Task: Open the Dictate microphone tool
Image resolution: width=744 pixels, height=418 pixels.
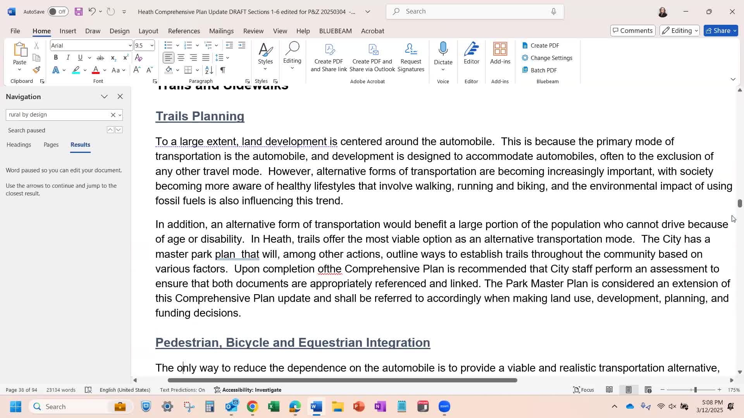Action: [443, 49]
